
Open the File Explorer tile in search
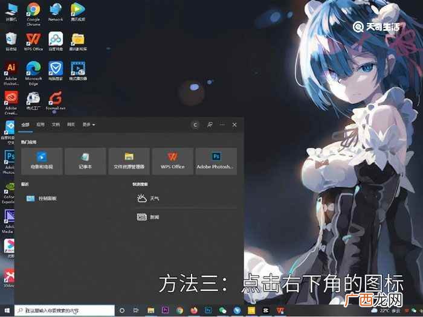(129, 161)
